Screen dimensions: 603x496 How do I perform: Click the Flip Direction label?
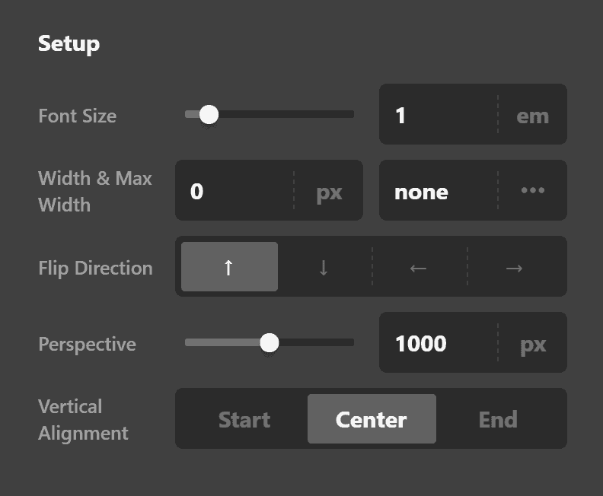(x=95, y=268)
